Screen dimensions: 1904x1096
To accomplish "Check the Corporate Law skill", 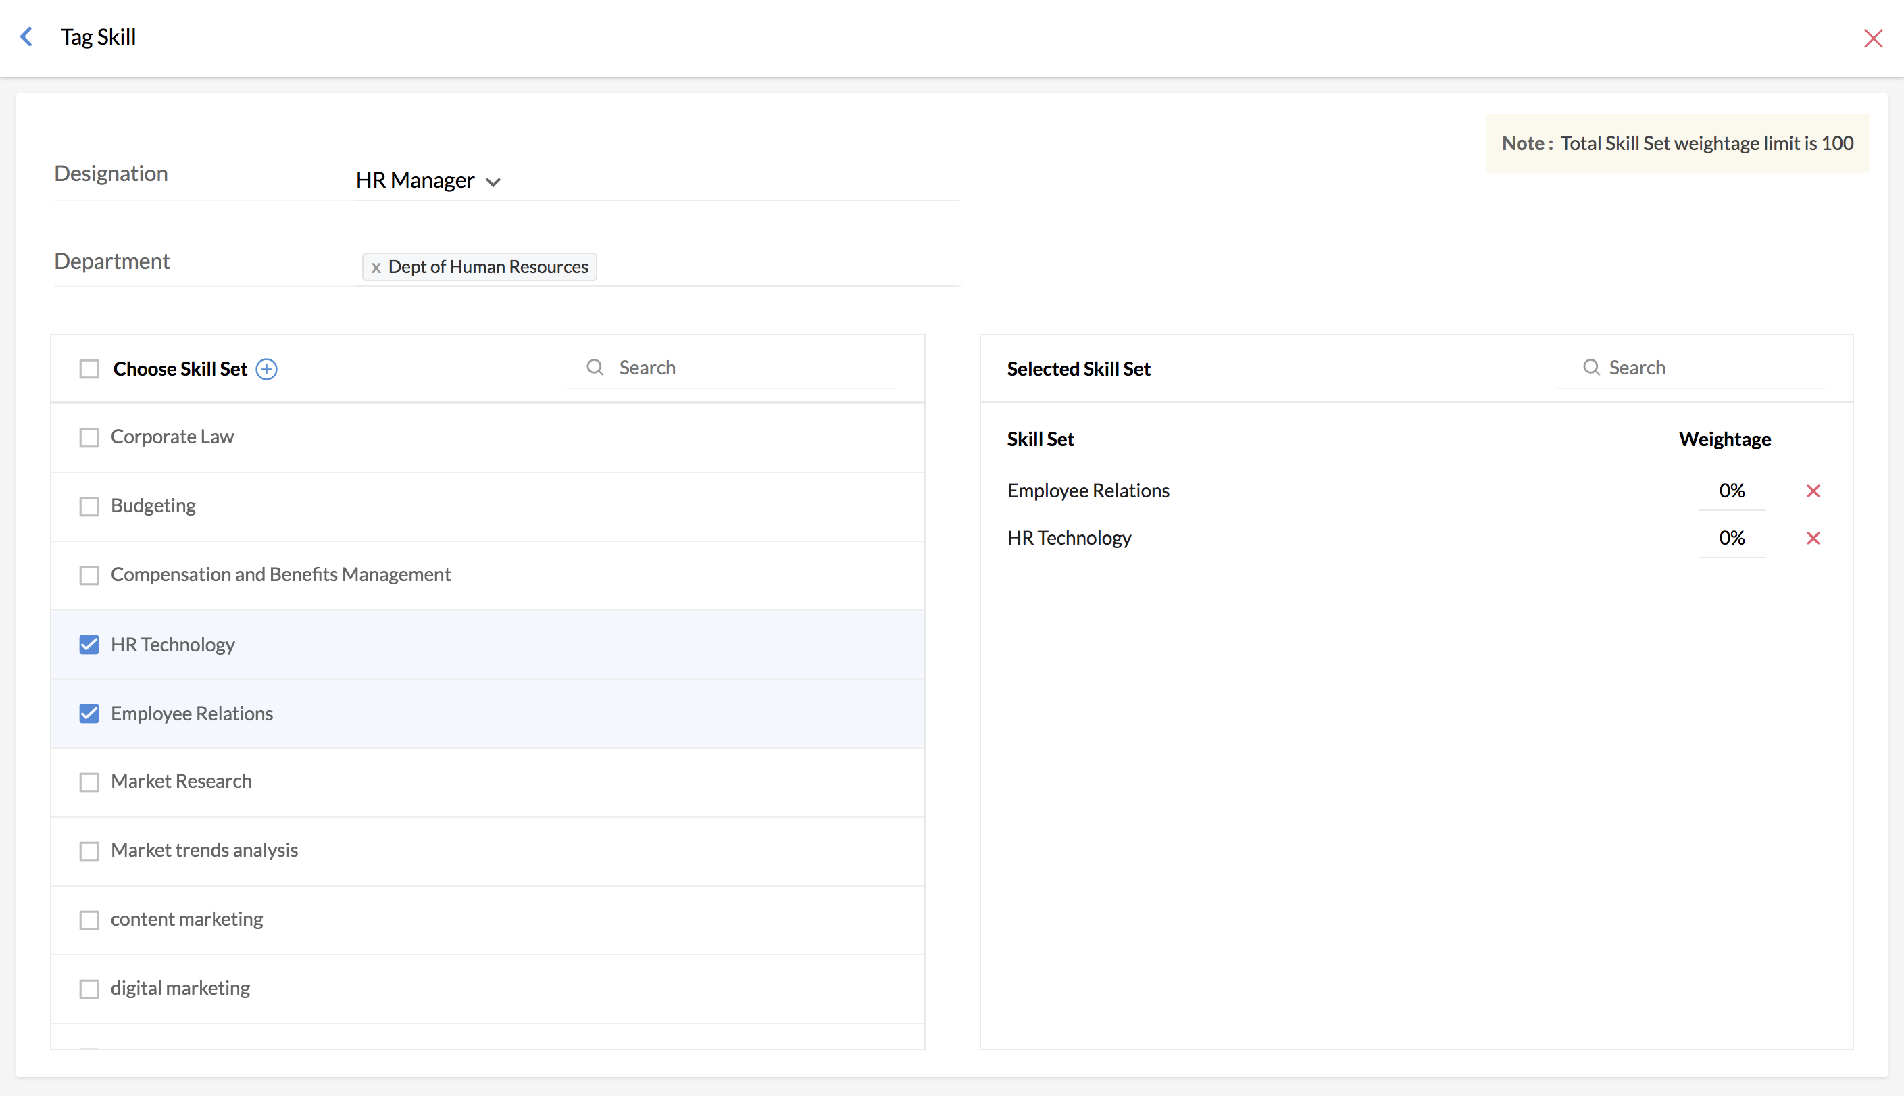I will 89,437.
